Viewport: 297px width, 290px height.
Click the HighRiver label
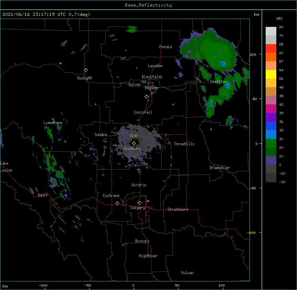pos(148,256)
